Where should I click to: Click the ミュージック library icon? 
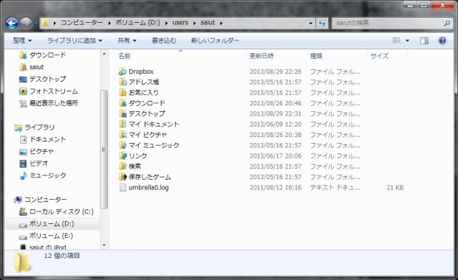(x=23, y=175)
